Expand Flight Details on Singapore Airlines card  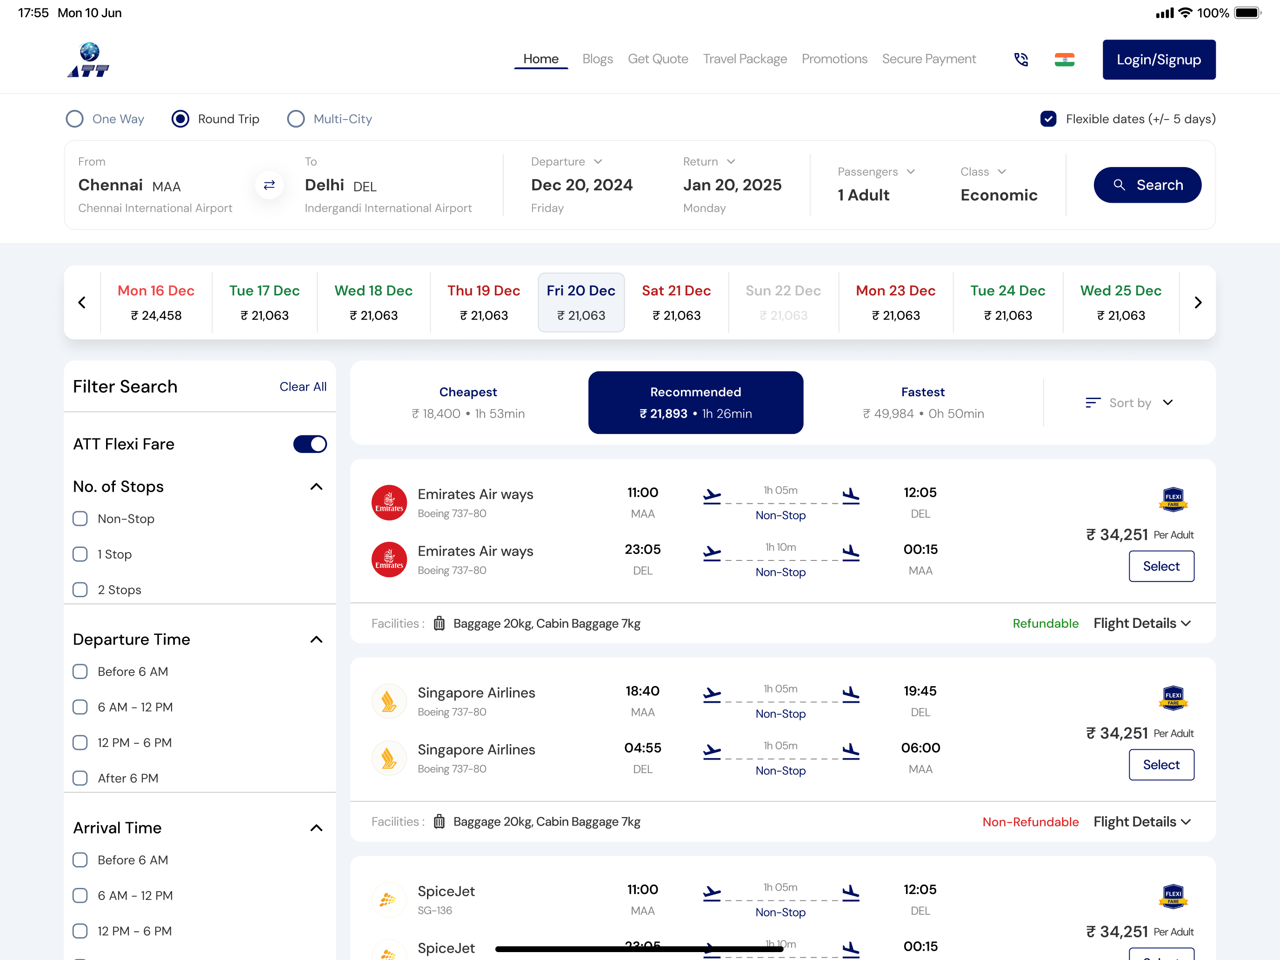tap(1142, 822)
